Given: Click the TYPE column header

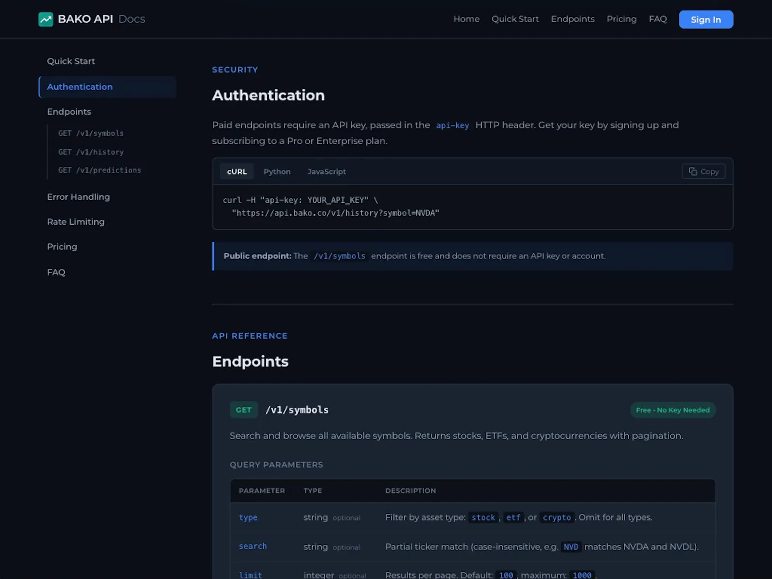Looking at the screenshot, I should coord(313,491).
